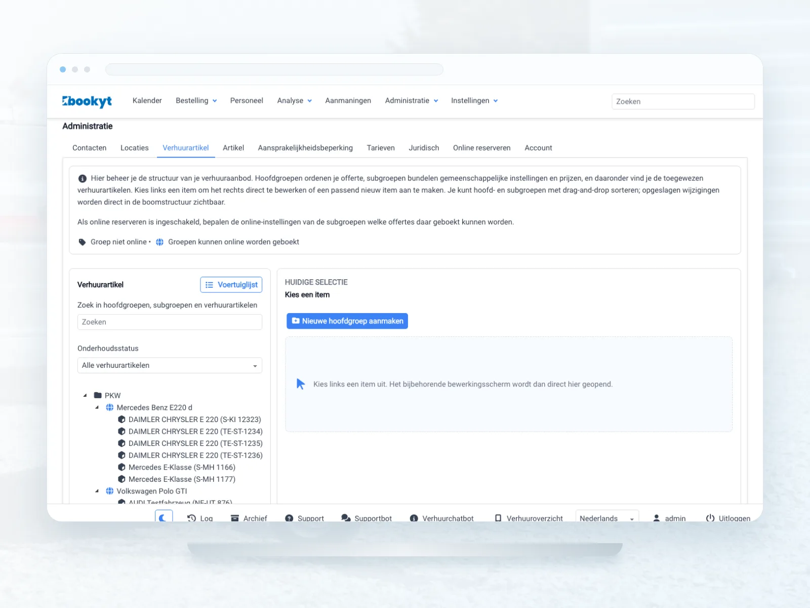Click the bookyt logo
810x608 pixels.
tap(87, 101)
